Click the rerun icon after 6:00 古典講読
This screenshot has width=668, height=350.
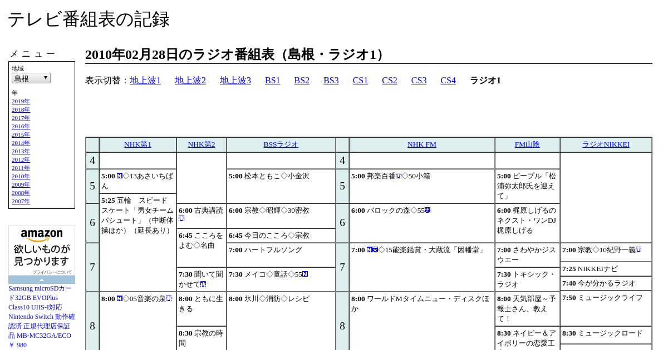[181, 219]
